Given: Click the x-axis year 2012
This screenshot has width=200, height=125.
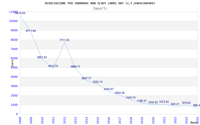Looking at the screenshot, I should pos(64,120).
